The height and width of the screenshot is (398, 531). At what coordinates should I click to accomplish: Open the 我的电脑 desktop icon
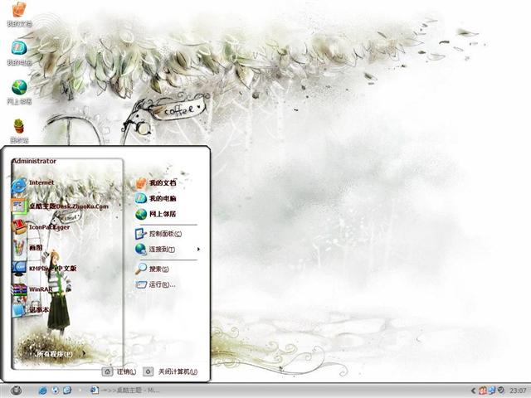point(19,53)
